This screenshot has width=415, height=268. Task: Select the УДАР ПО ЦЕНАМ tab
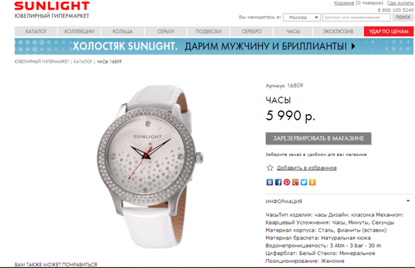coord(388,32)
